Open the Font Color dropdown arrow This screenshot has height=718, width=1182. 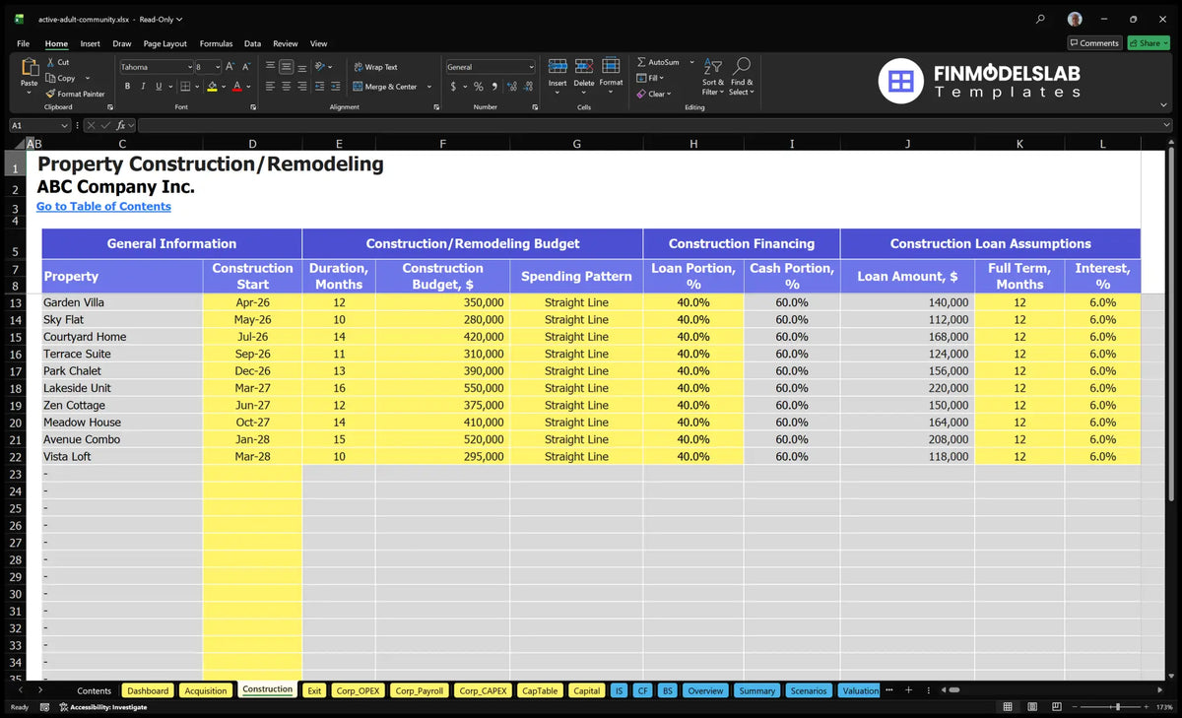pyautogui.click(x=249, y=87)
